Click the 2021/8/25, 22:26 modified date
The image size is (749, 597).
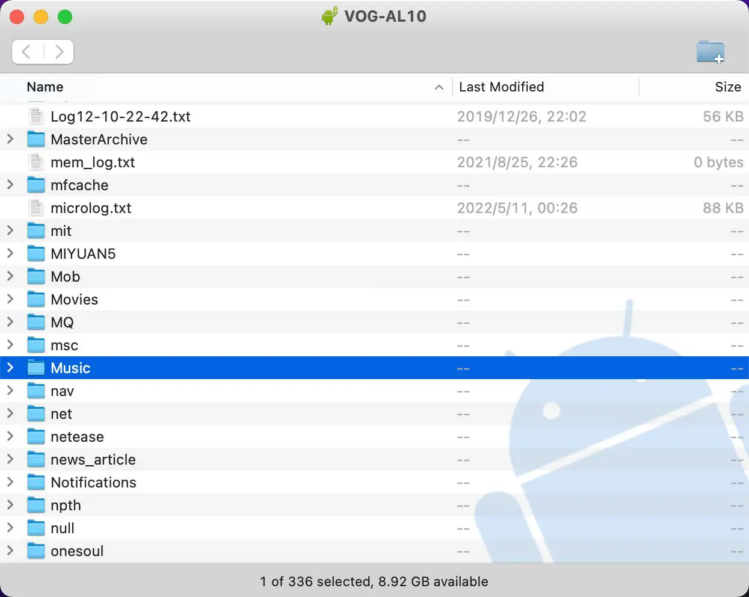(517, 162)
